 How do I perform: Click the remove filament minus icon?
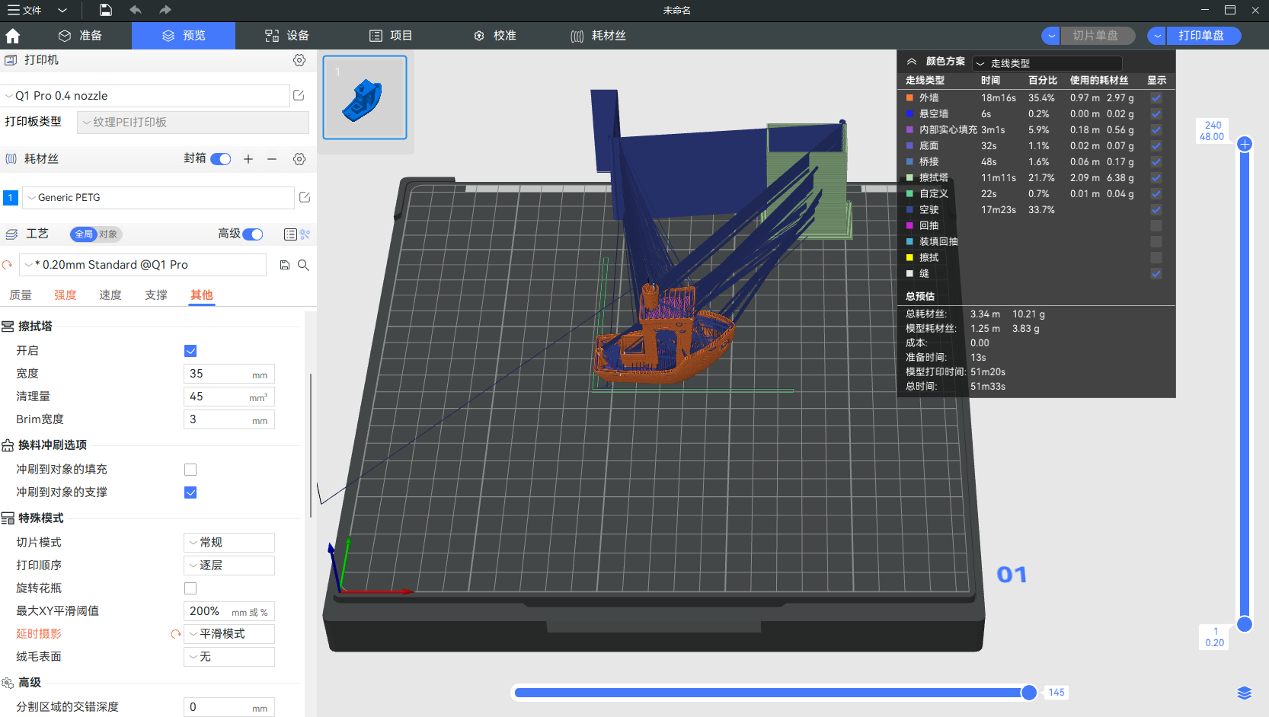[272, 159]
